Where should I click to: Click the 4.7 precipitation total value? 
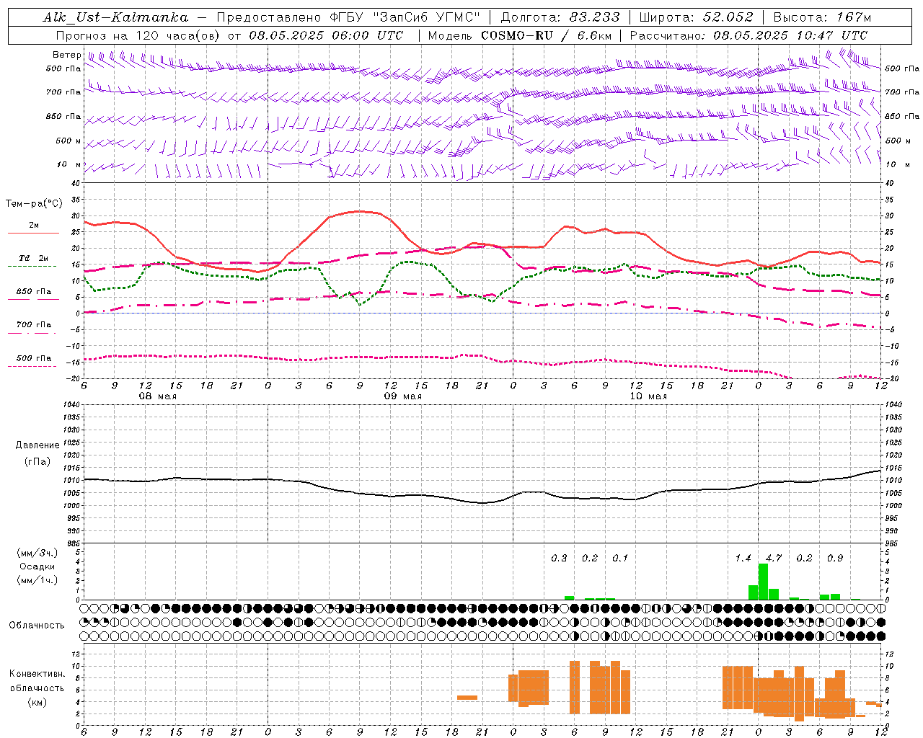(774, 559)
